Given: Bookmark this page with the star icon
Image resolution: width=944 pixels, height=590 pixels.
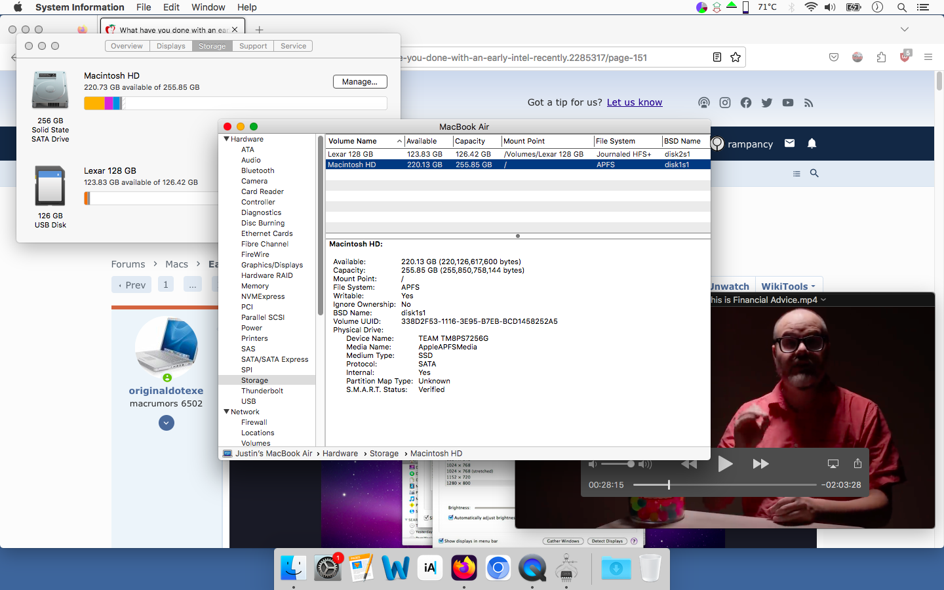Looking at the screenshot, I should [736, 57].
